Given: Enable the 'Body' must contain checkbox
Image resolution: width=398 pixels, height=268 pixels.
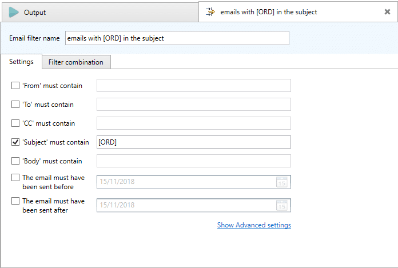Looking at the screenshot, I should point(15,161).
